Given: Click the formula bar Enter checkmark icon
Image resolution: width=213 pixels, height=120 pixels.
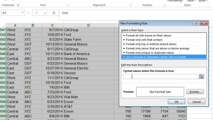Looking at the screenshot, I should coord(45,13).
